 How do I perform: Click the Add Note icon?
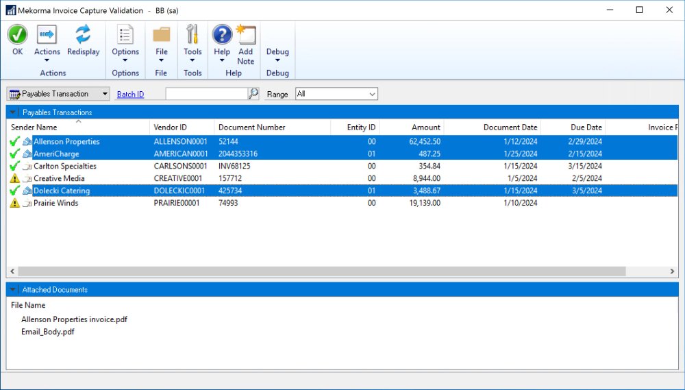pos(245,36)
